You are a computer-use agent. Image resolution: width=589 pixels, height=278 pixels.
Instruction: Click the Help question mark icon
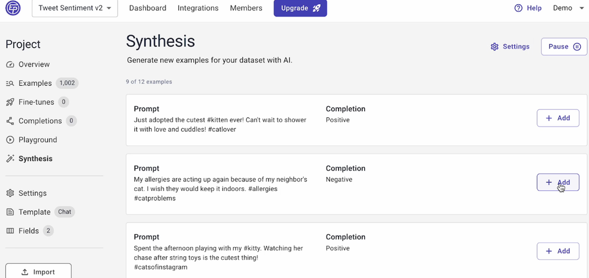click(x=518, y=8)
